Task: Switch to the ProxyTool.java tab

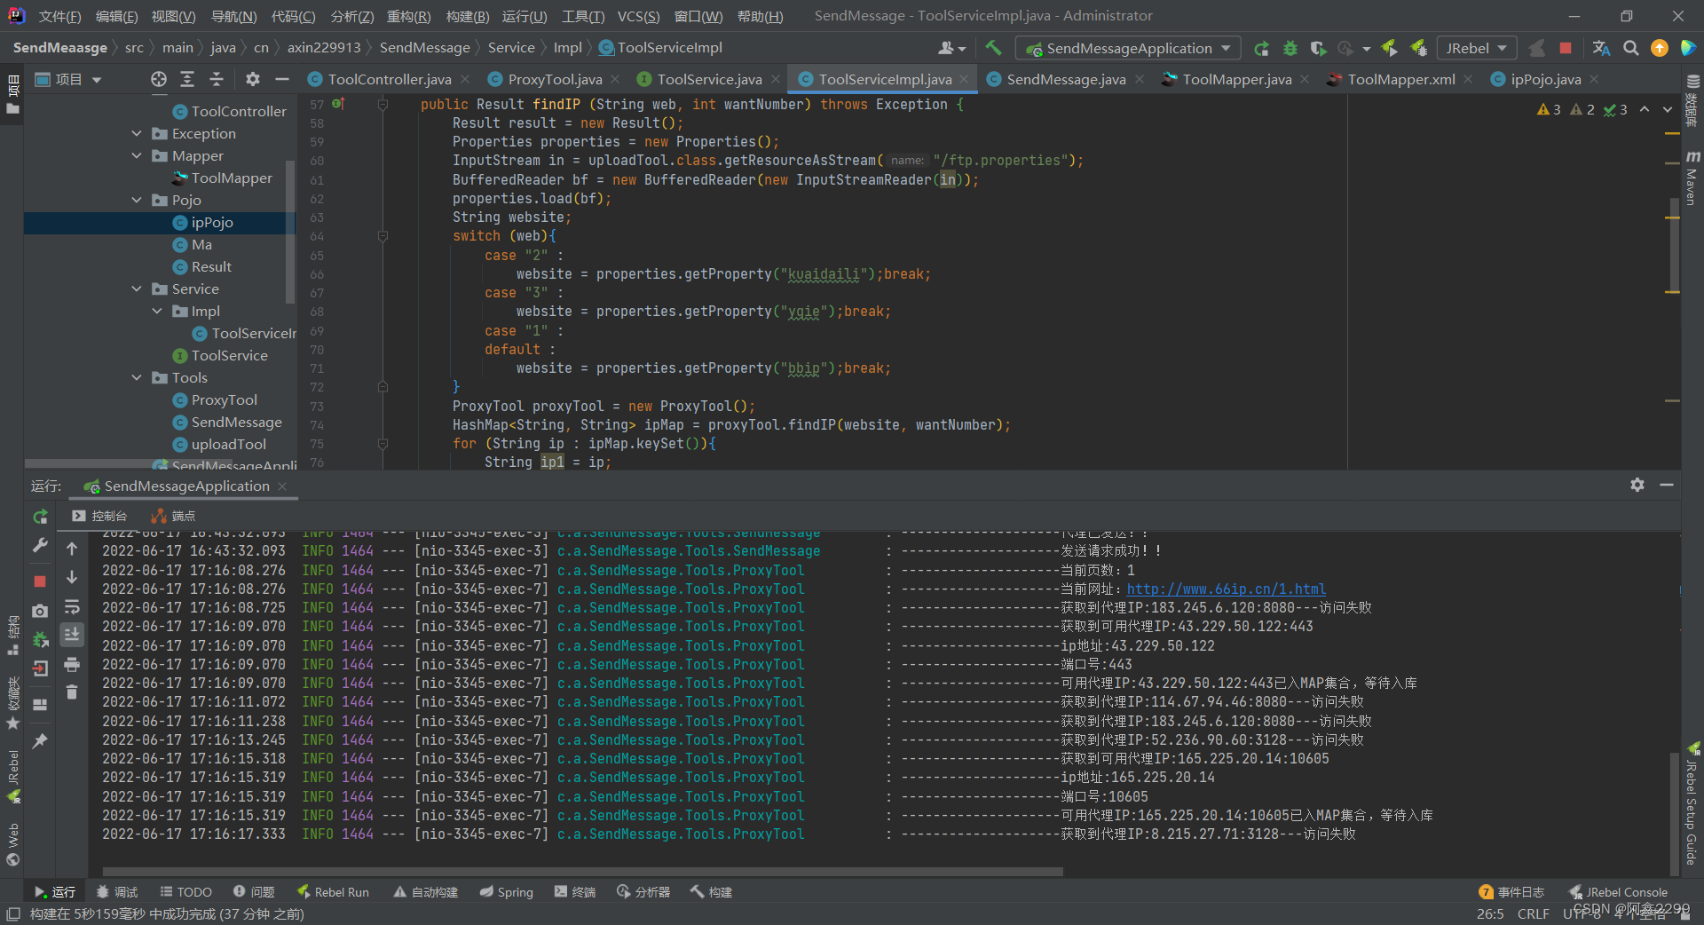Action: pos(554,79)
